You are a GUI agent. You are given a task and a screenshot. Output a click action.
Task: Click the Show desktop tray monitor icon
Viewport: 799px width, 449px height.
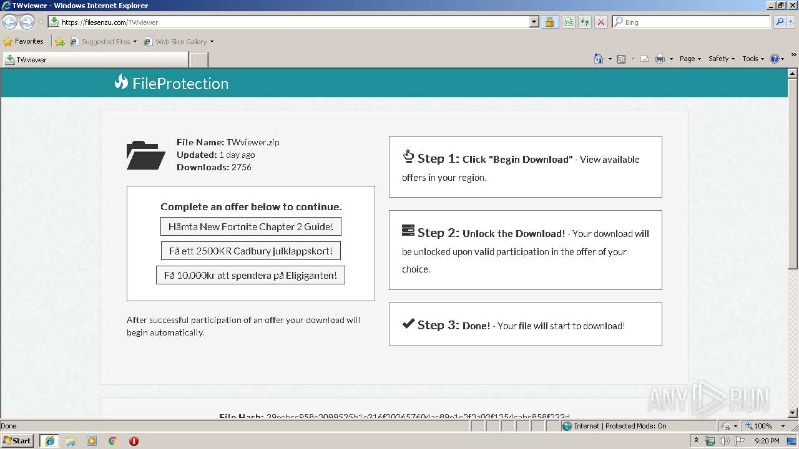pos(792,441)
